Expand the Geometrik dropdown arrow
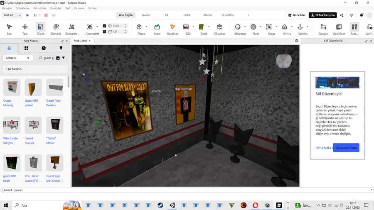 (97, 27)
